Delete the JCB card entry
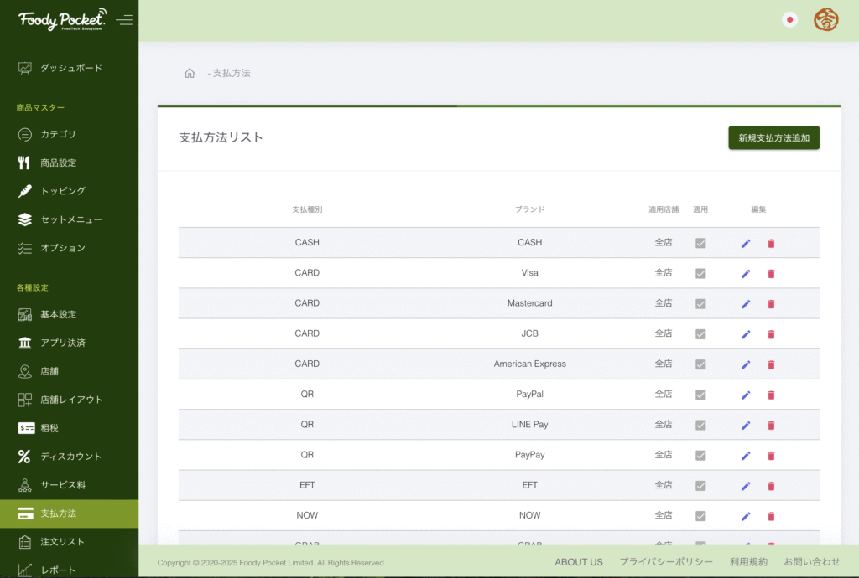This screenshot has width=859, height=578. 771,334
